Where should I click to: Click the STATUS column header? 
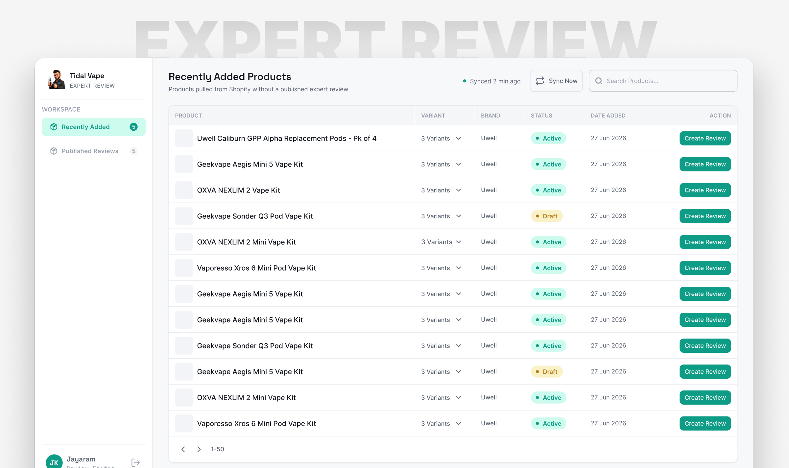(541, 116)
